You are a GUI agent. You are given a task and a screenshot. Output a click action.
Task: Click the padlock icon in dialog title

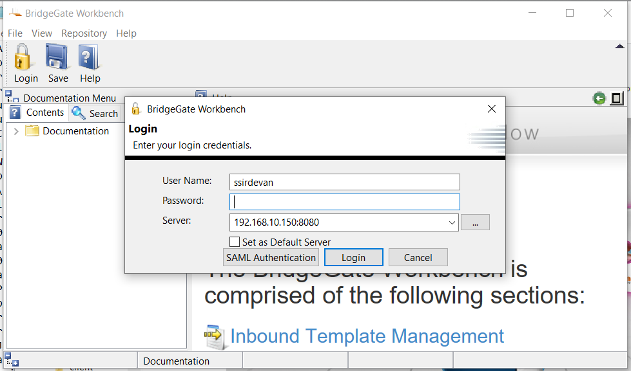[136, 109]
